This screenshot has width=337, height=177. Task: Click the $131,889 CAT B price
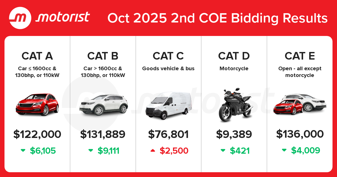(103, 134)
